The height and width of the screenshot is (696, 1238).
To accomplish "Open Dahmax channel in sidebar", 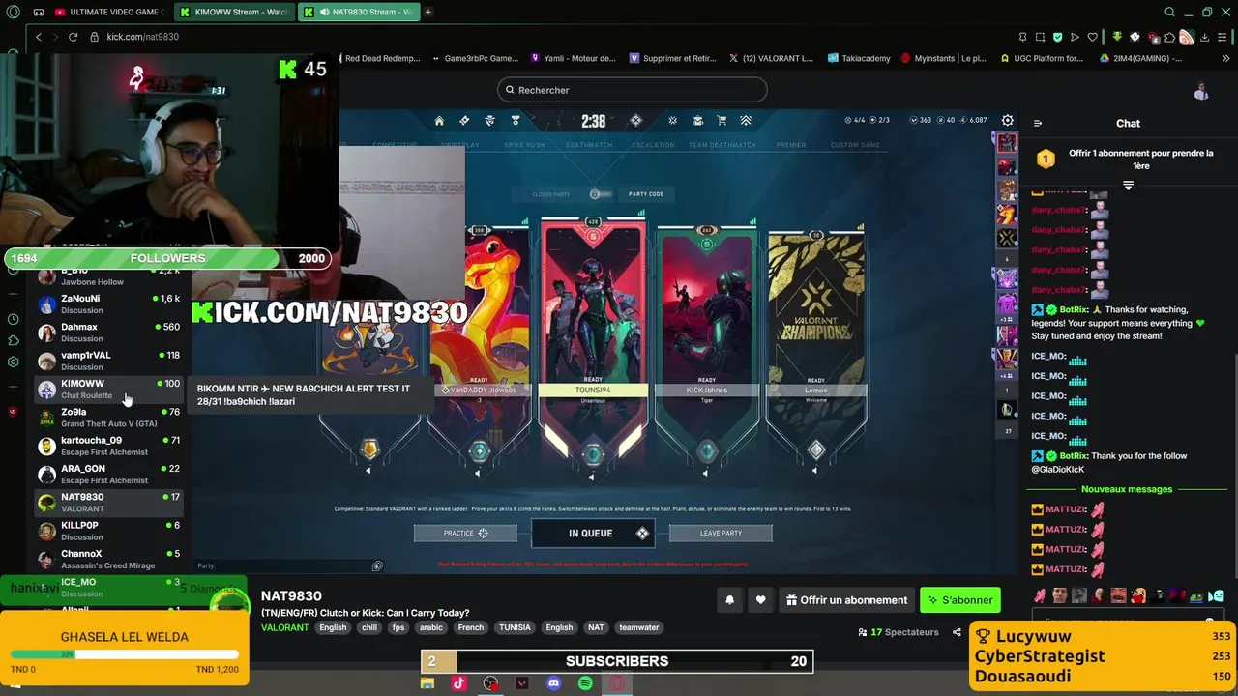I will [x=109, y=333].
